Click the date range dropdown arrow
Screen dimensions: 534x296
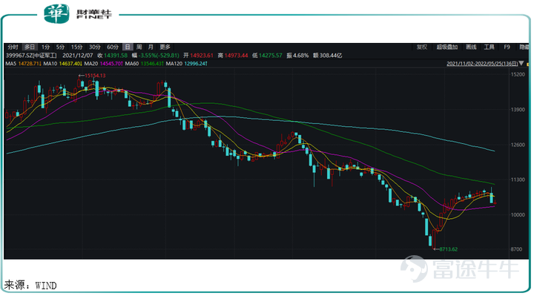click(521, 64)
